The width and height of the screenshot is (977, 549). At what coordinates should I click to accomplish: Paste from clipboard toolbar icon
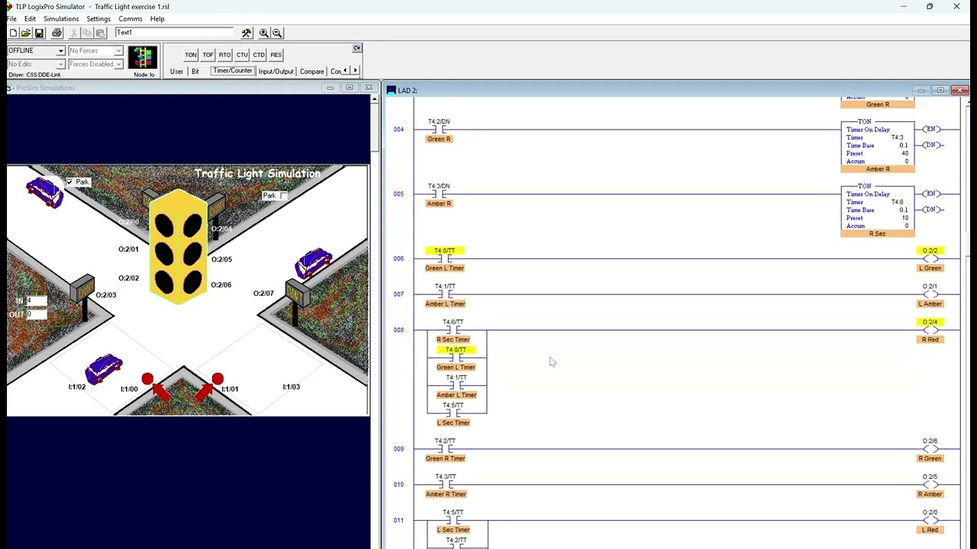pyautogui.click(x=100, y=33)
